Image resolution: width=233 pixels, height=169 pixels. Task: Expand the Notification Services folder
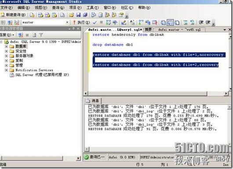tap(6, 70)
